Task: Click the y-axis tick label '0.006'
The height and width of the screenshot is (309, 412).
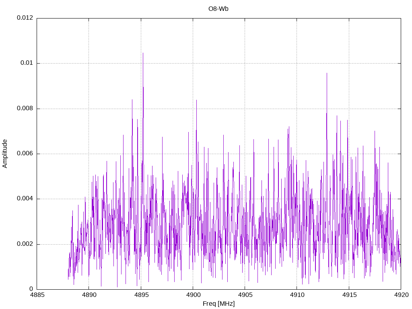Action: (25, 153)
